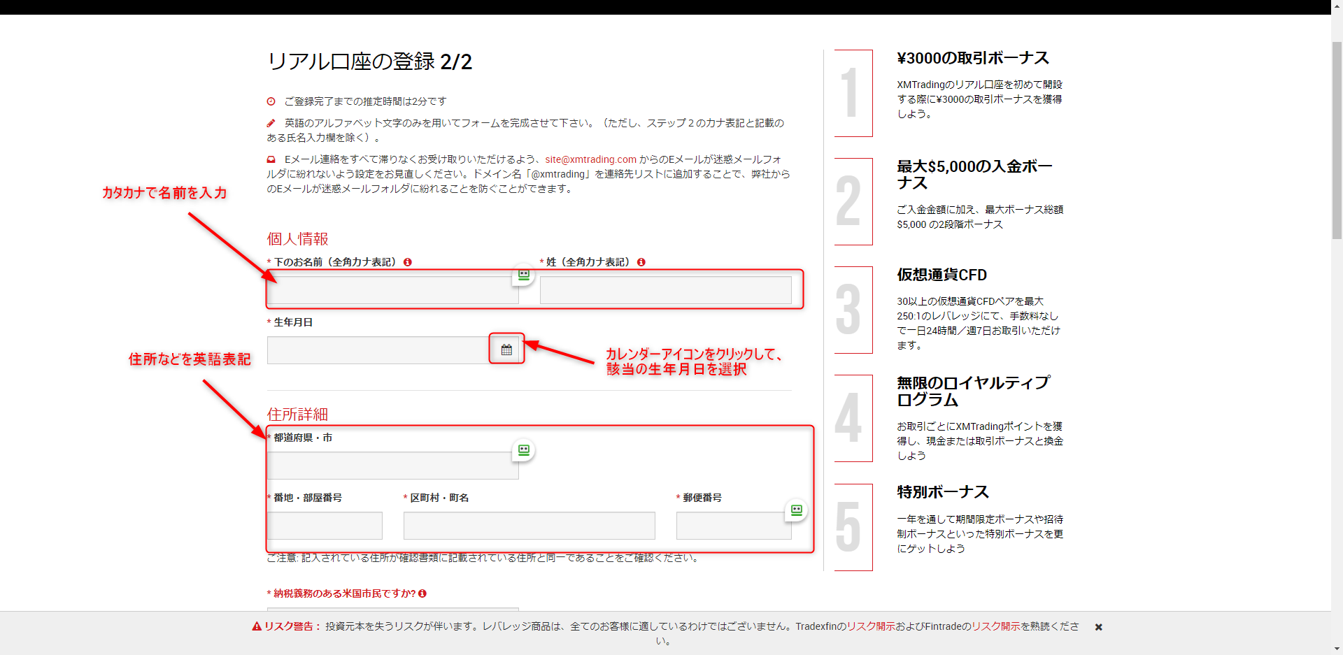This screenshot has width=1343, height=655.
Task: Select the 都道府県・市 input field
Action: (392, 466)
